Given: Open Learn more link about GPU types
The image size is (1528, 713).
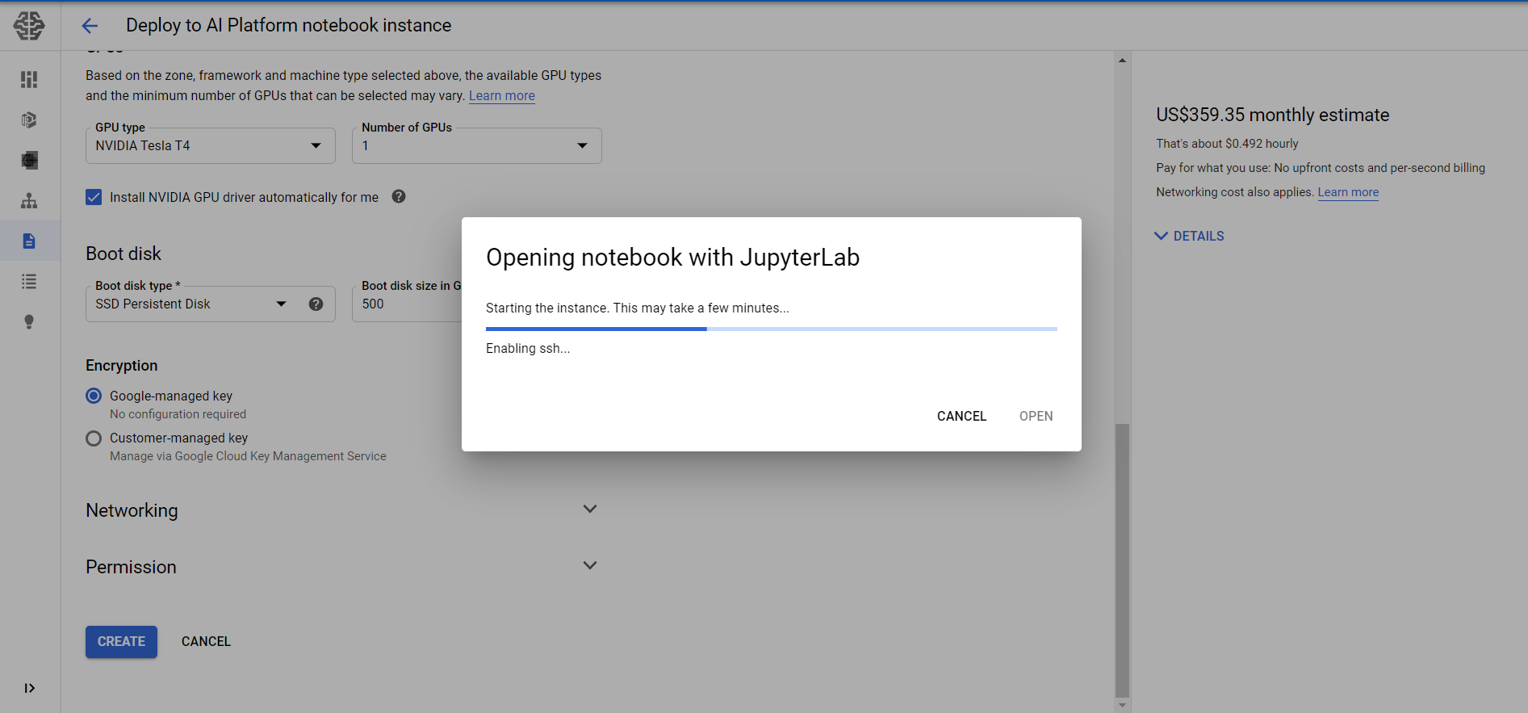Looking at the screenshot, I should coord(502,95).
